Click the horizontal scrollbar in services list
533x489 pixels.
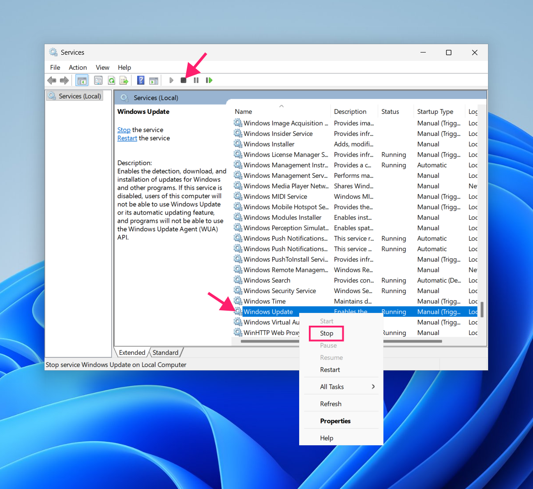click(x=341, y=341)
